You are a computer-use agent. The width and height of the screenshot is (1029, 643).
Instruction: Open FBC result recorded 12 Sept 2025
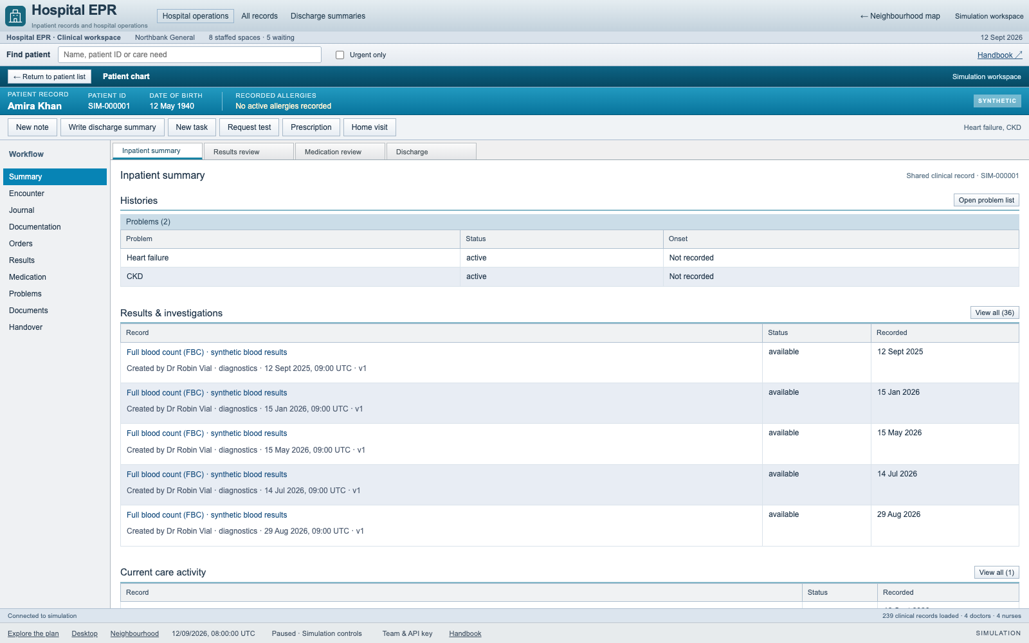coord(206,352)
